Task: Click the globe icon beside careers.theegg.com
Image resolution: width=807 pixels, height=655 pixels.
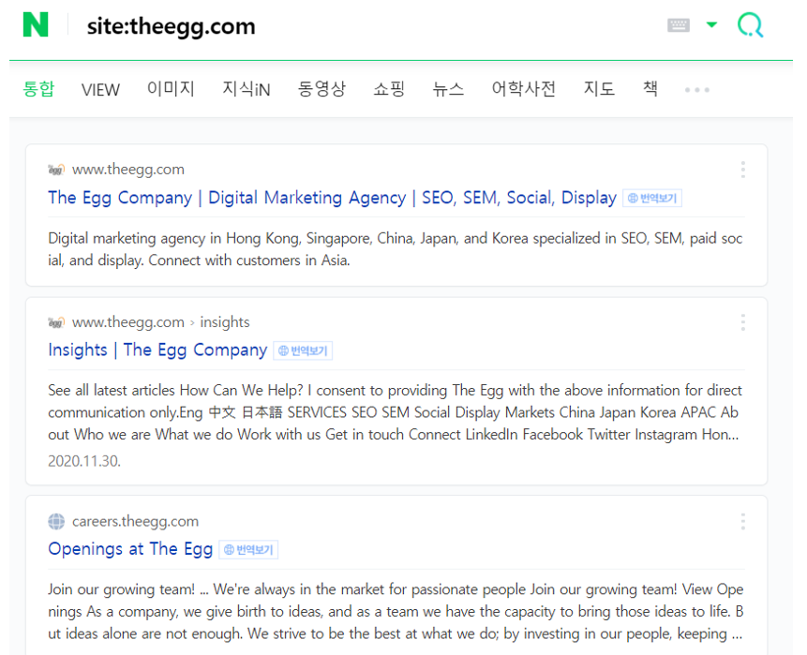Action: [56, 521]
